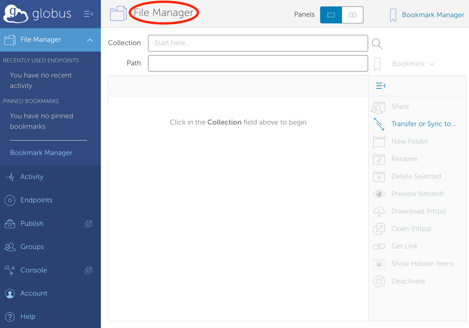Open the Console menu item
The width and height of the screenshot is (469, 328).
33,270
